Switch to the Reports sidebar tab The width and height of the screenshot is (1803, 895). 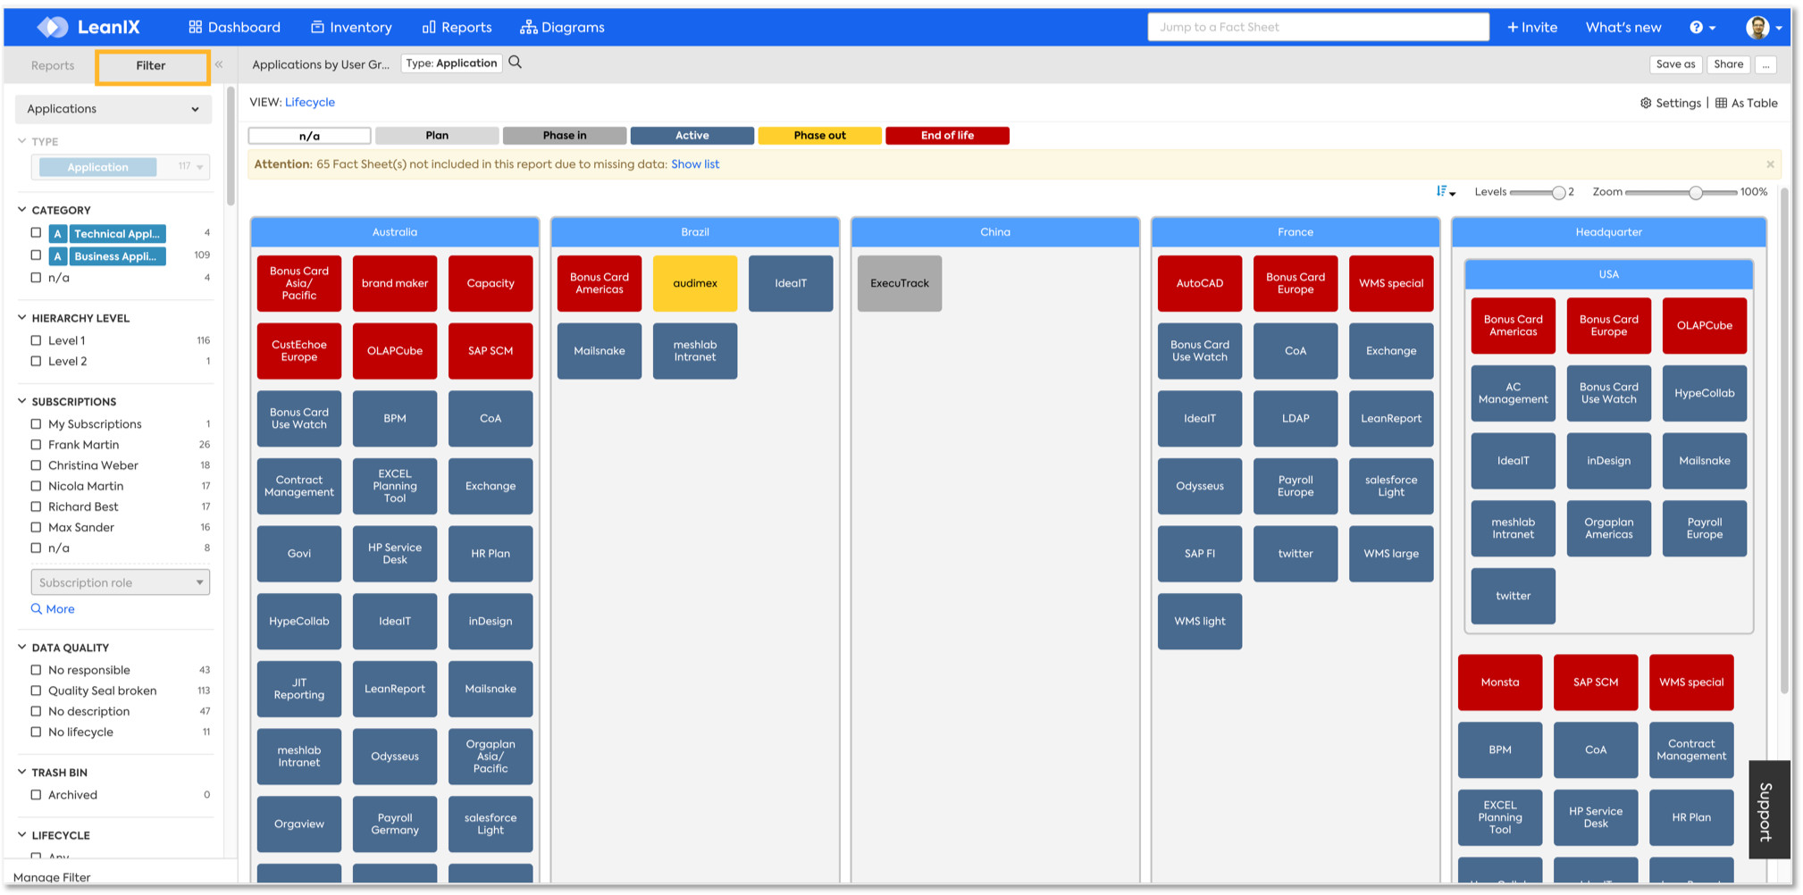(53, 65)
